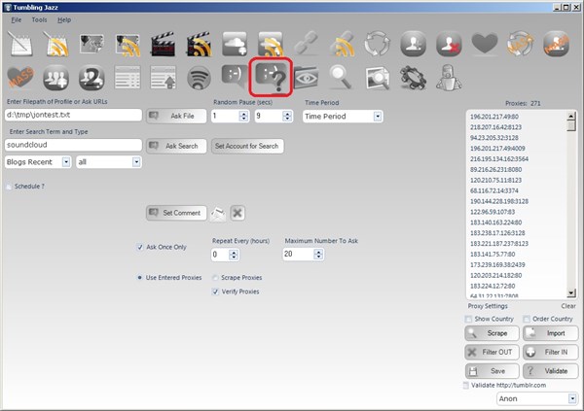Screen dimensions: 584x411
Task: Open the magnifying glass search icon
Action: [342, 78]
